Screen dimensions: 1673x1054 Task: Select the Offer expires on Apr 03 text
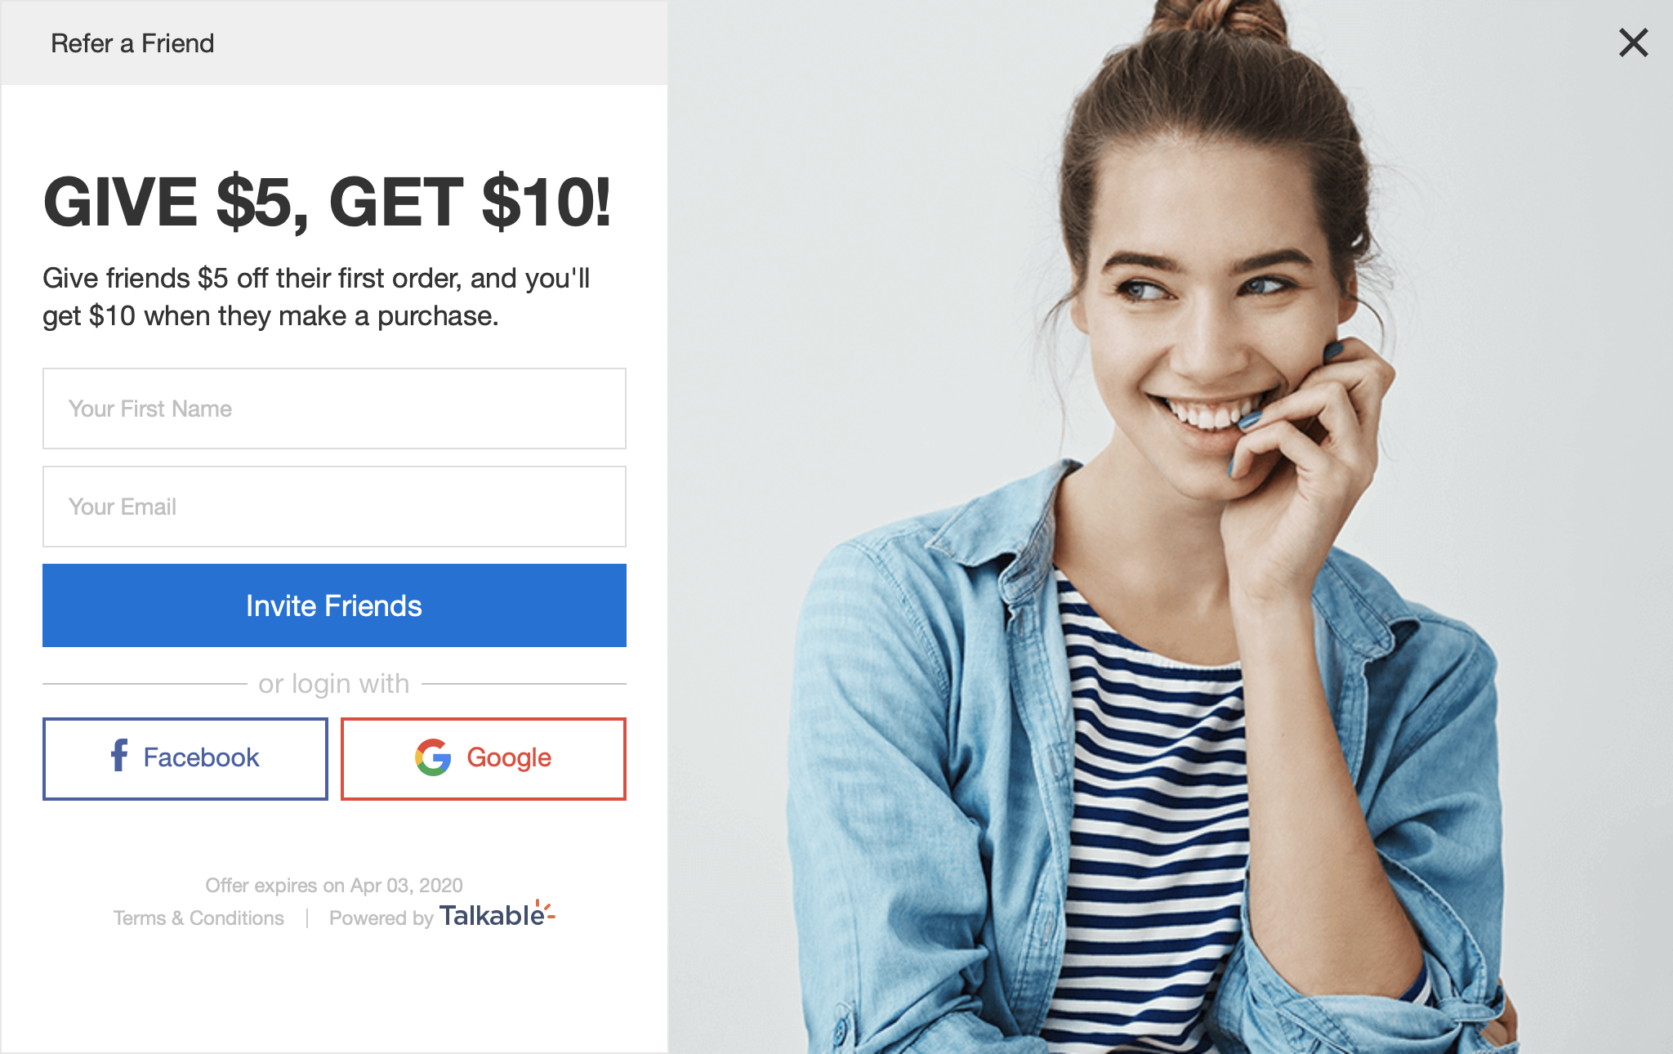(x=334, y=886)
